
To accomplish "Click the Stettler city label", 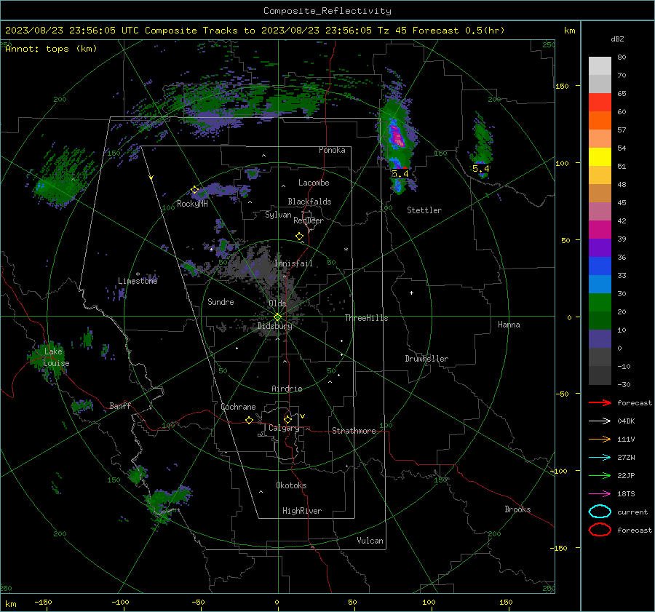I will pos(424,210).
